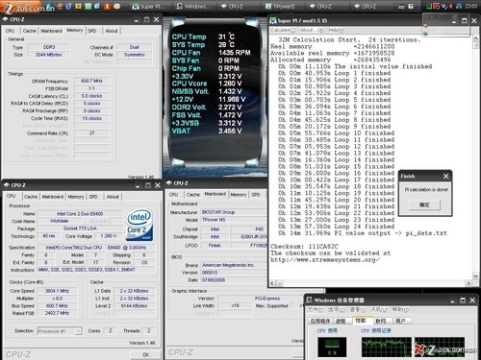Click 确定 in the Finish dialog
Screen dimensions: 481x360
tap(424, 204)
